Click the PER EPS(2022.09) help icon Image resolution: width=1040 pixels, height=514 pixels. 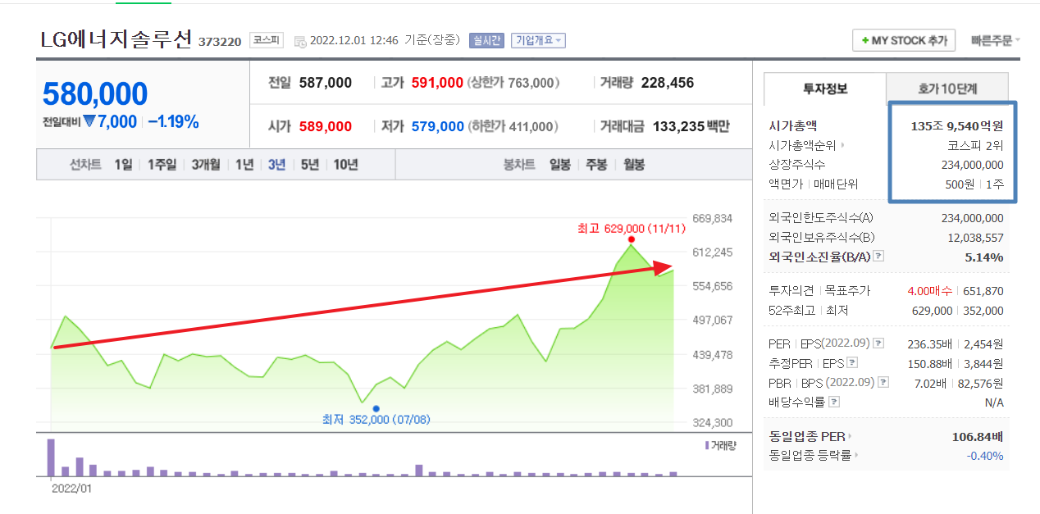(x=878, y=343)
